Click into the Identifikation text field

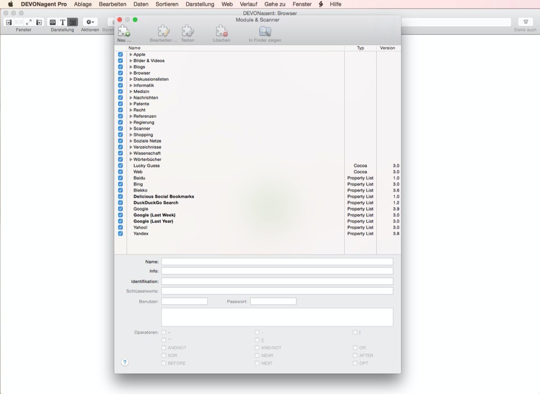click(277, 281)
